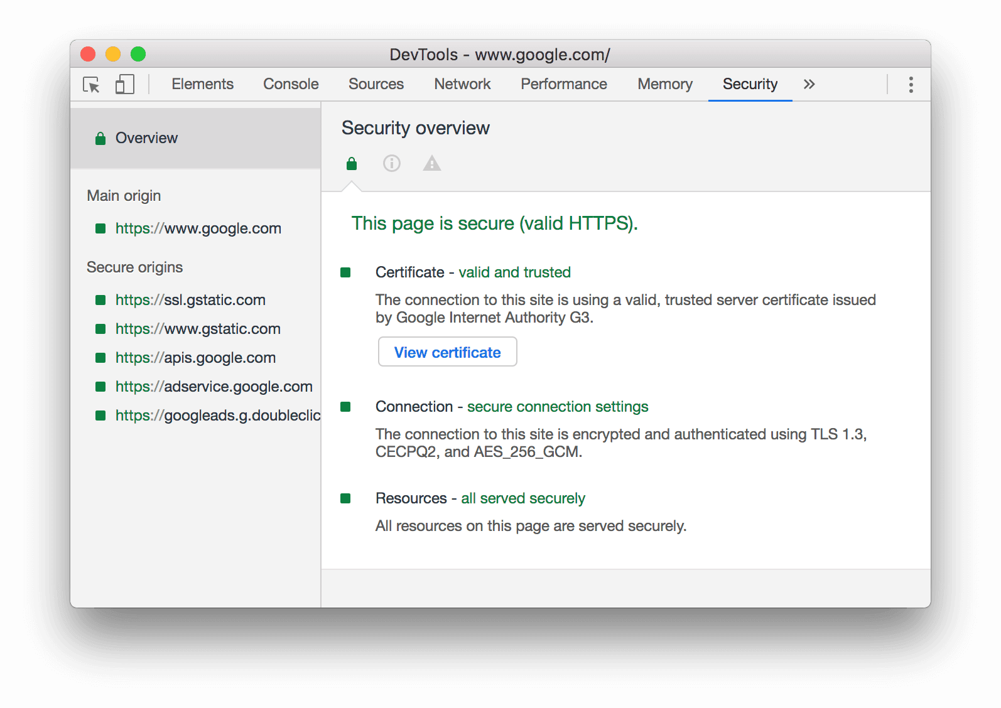Open the Network tab
This screenshot has height=708, width=1001.
462,85
